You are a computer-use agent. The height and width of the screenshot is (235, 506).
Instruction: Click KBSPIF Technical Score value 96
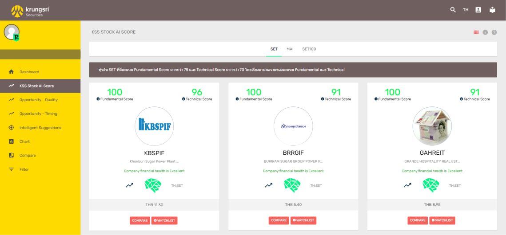(x=197, y=92)
